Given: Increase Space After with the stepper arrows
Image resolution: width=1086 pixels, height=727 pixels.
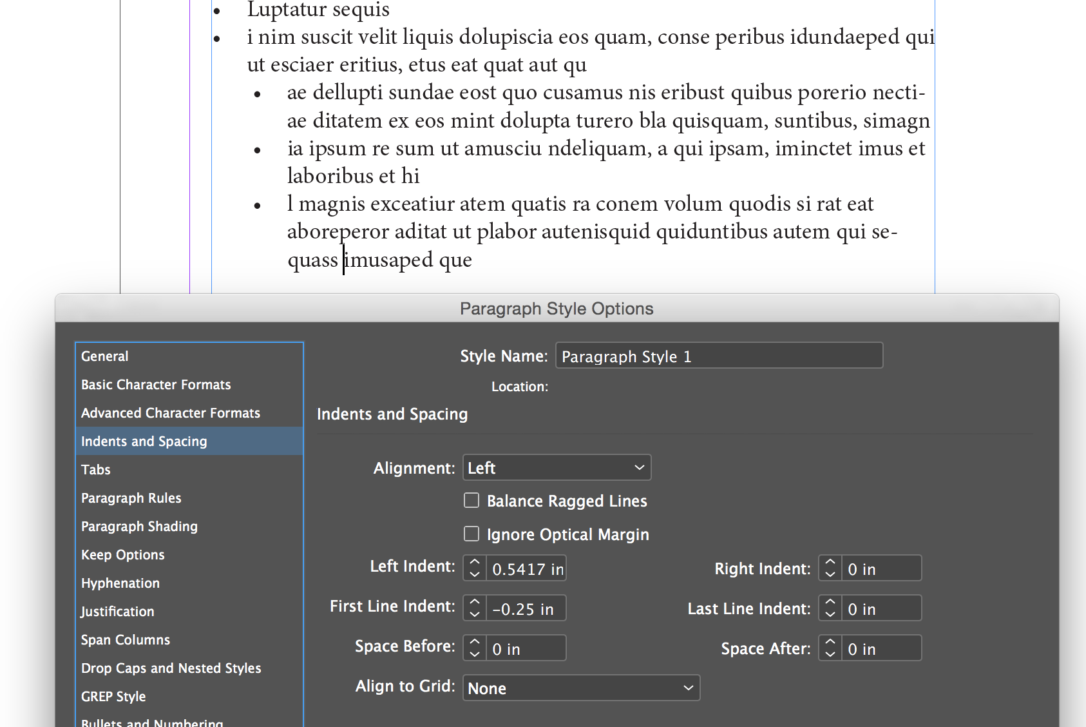Looking at the screenshot, I should pyautogui.click(x=829, y=643).
